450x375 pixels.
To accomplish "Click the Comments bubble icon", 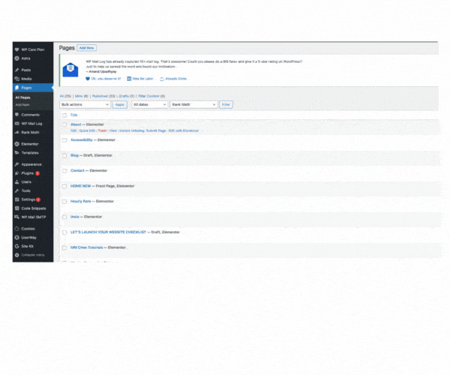I will coord(16,115).
